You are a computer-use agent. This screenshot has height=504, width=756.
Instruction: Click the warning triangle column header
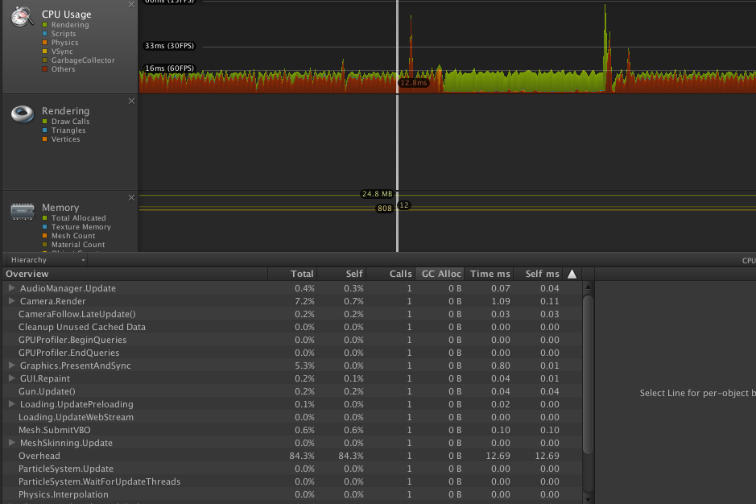(x=572, y=274)
